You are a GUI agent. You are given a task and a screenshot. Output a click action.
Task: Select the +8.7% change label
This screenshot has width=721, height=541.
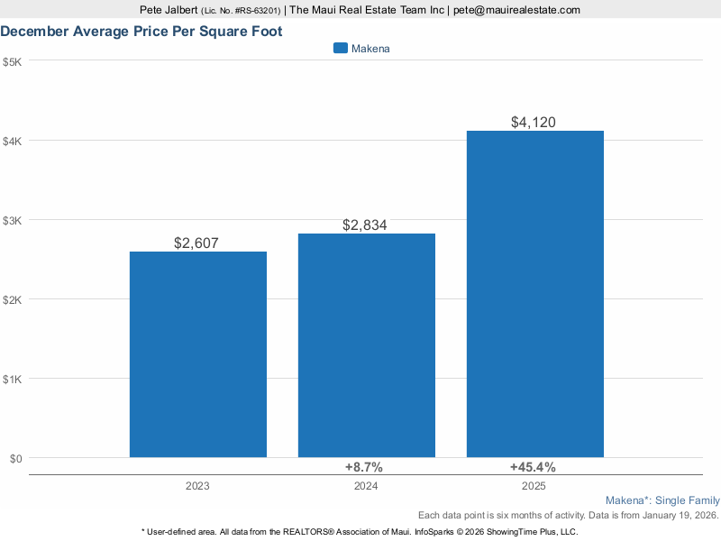tap(364, 467)
